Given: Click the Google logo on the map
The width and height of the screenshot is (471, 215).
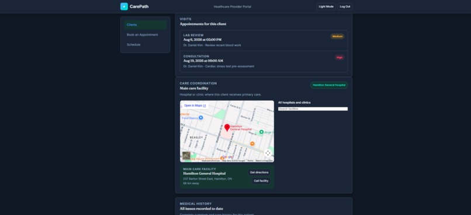Looking at the screenshot, I should point(227,157).
